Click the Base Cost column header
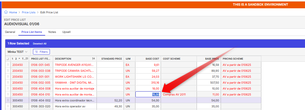This screenshot has width=305, height=110. (148, 59)
